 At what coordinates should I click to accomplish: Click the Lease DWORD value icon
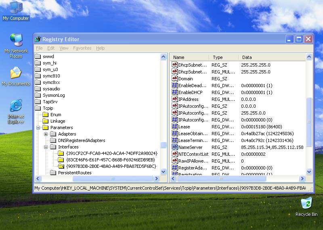pyautogui.click(x=175, y=126)
